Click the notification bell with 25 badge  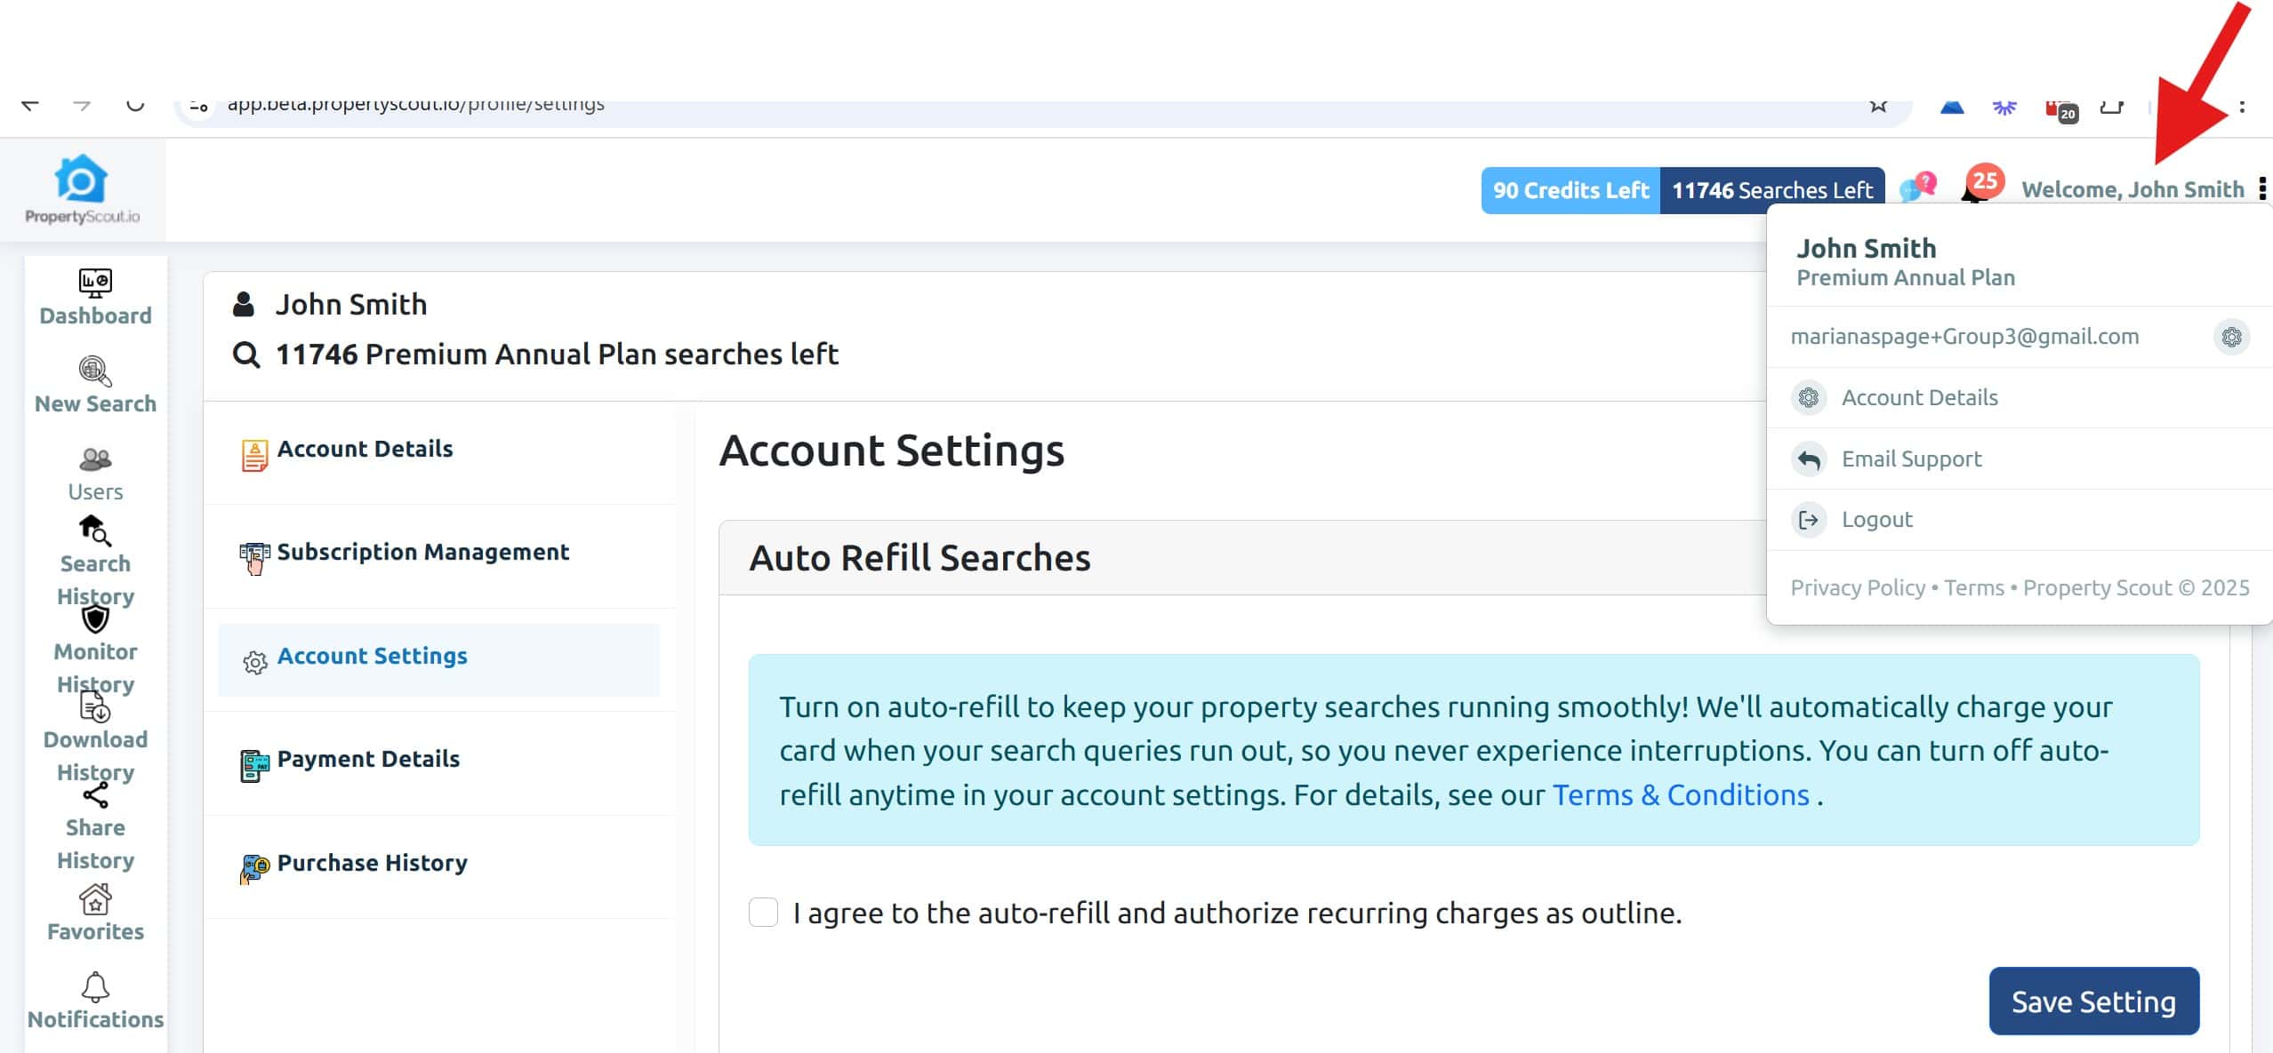point(1979,187)
